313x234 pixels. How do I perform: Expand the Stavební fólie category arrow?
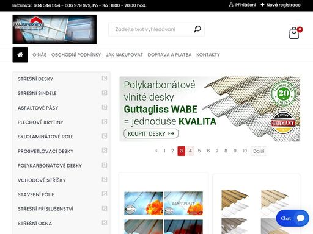point(105,194)
